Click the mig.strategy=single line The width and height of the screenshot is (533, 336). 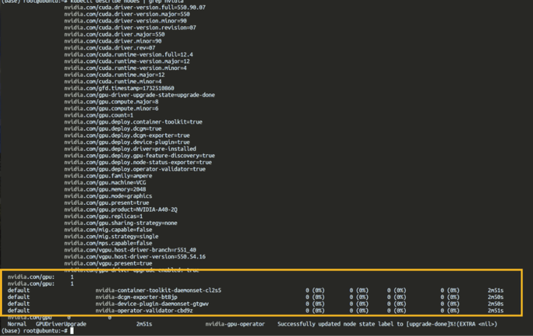111,237
